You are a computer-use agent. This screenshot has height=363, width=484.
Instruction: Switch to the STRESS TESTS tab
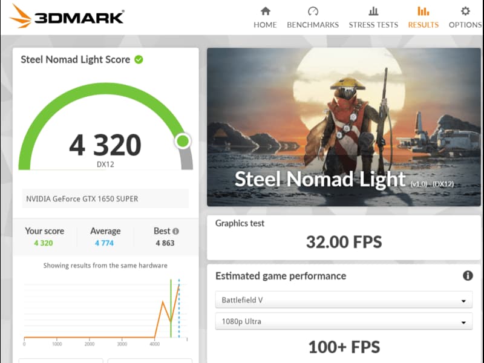pyautogui.click(x=373, y=18)
